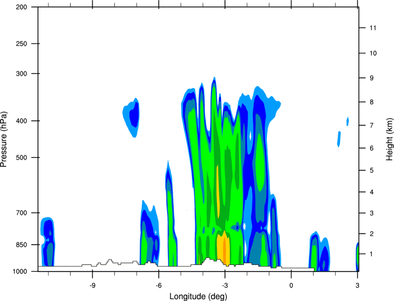Click the tall orange core above -3 longitude
Image resolution: width=394 pixels, height=301 pixels.
point(218,191)
